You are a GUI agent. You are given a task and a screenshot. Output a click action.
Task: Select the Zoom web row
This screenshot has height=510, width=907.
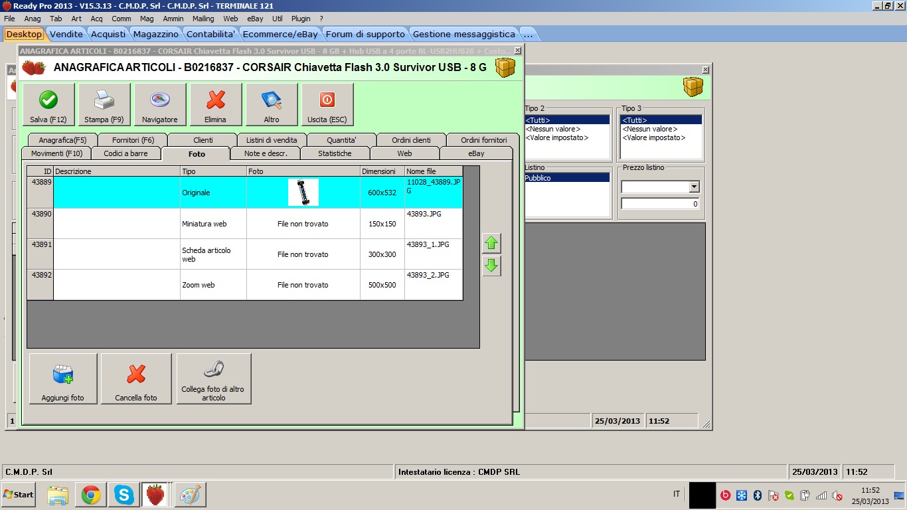point(244,285)
